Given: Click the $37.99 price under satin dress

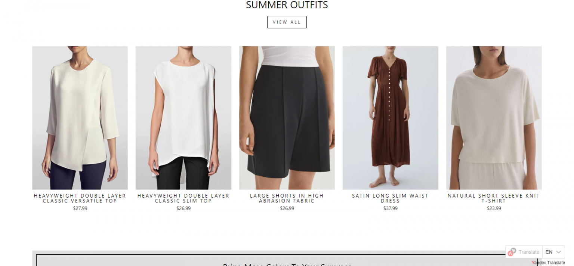Looking at the screenshot, I should 391,208.
